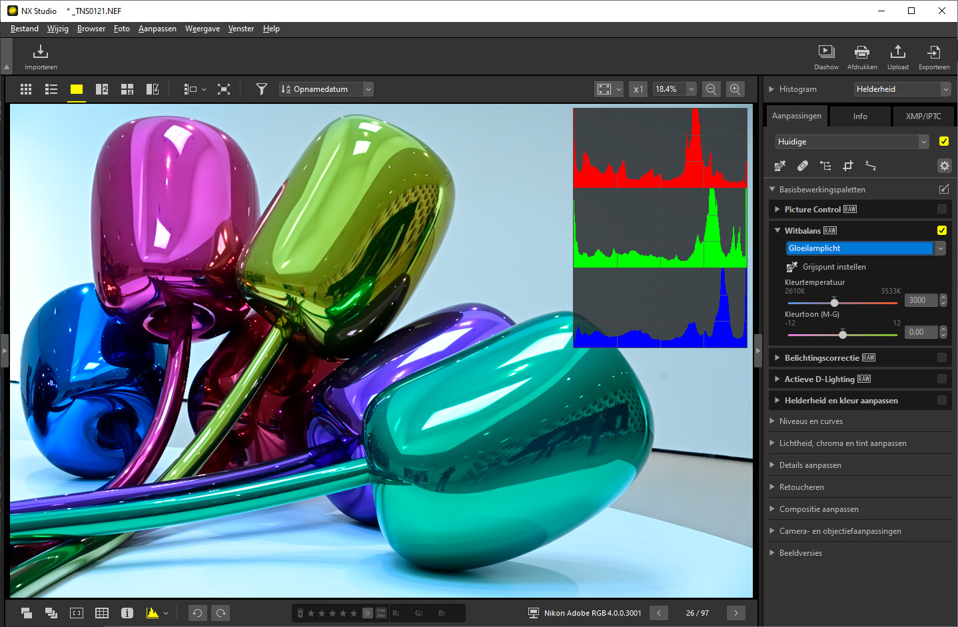This screenshot has height=627, width=958.
Task: Open the 18.4% zoom level dropdown
Action: pos(675,89)
